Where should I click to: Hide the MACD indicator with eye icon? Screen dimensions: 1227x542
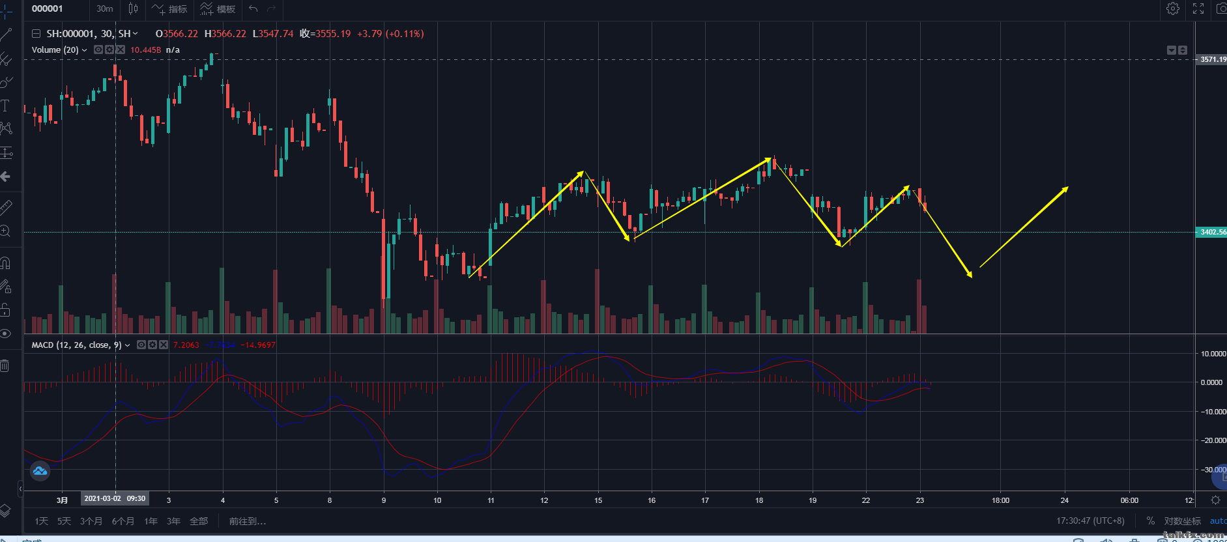141,345
